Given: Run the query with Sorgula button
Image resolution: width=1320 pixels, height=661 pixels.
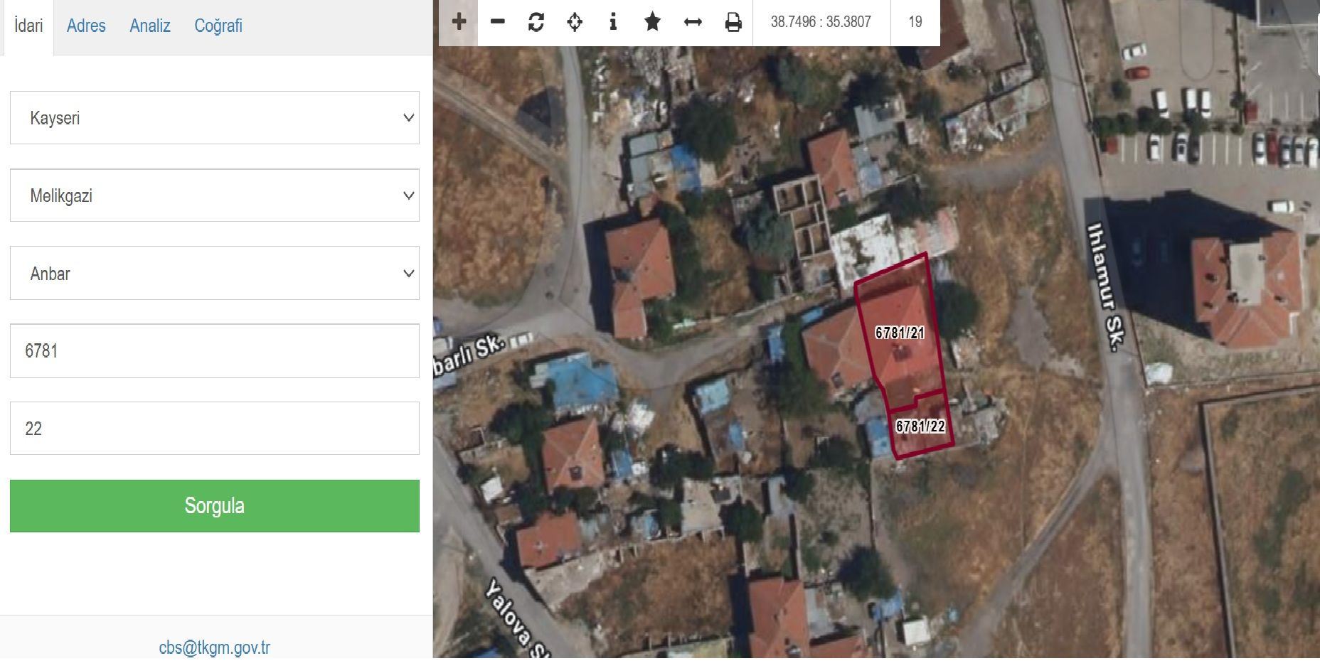Looking at the screenshot, I should [215, 506].
